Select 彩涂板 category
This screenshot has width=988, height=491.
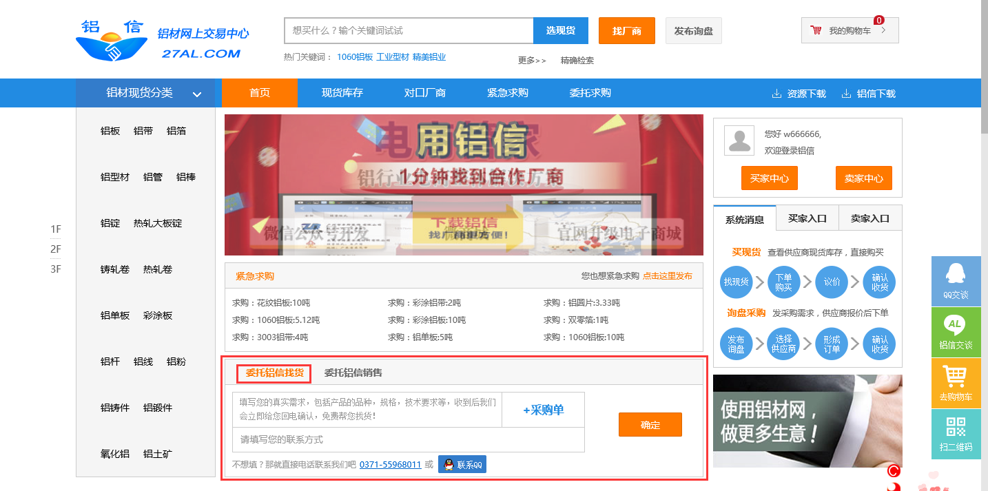(x=158, y=315)
